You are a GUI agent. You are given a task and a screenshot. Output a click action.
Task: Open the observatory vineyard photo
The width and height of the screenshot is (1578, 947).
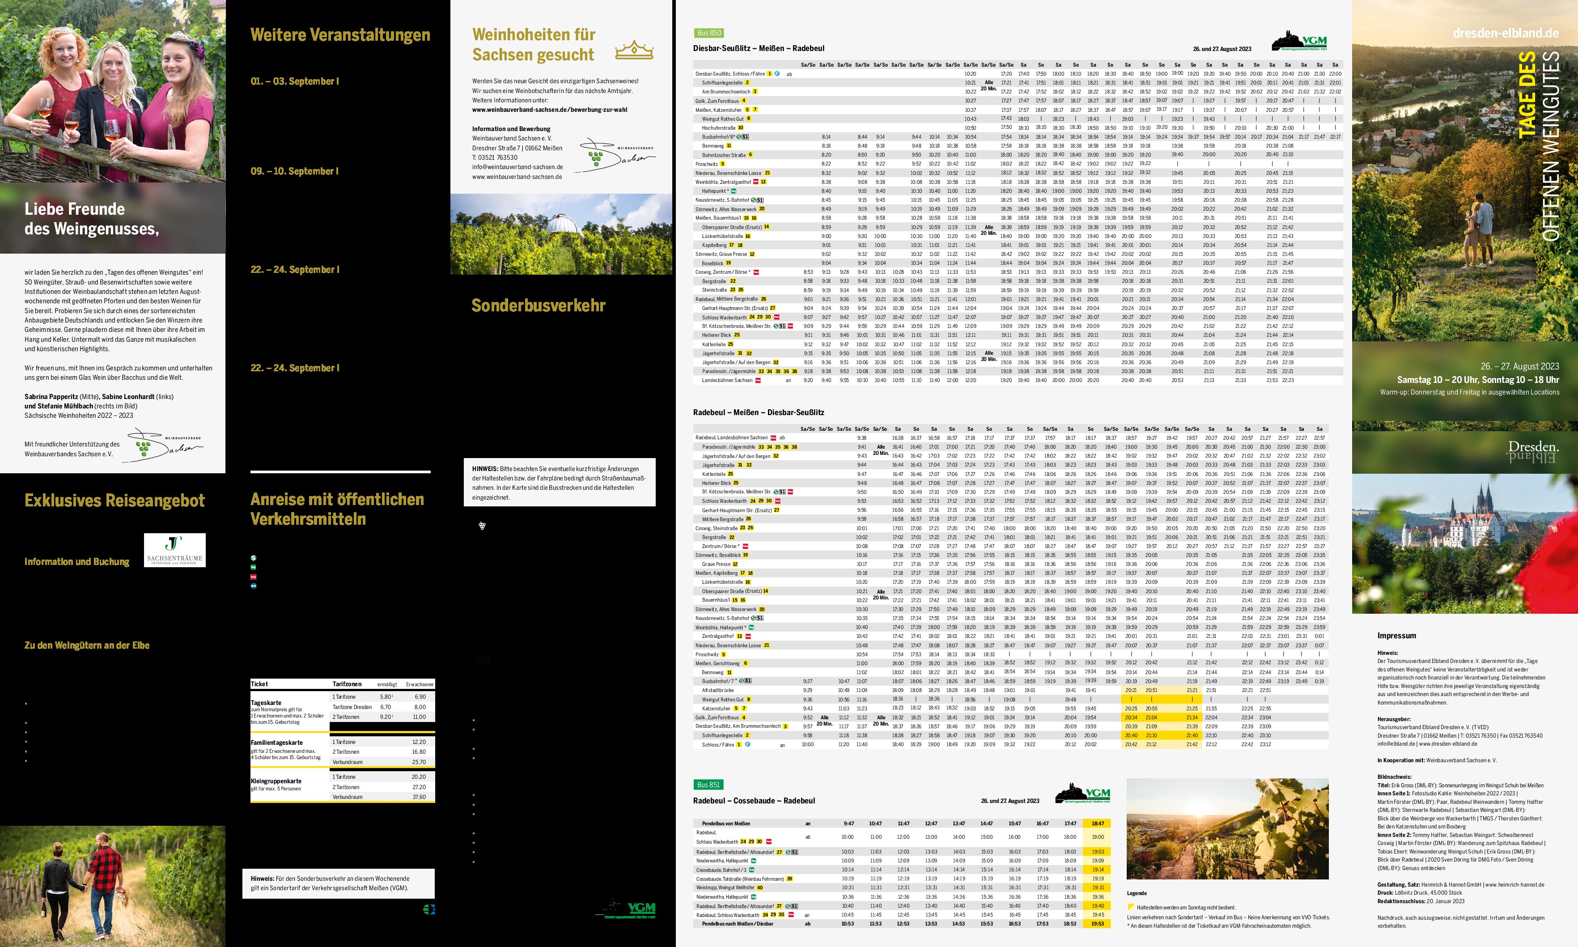point(561,234)
